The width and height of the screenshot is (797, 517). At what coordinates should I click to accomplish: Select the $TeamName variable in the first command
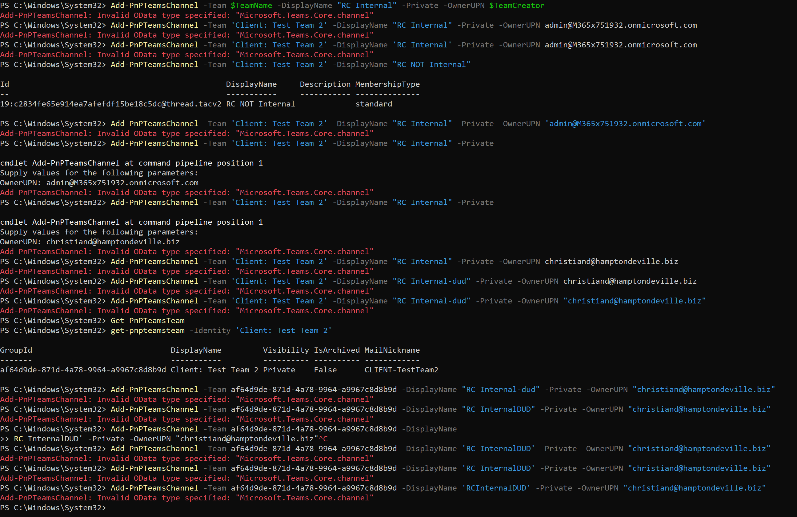tap(251, 5)
